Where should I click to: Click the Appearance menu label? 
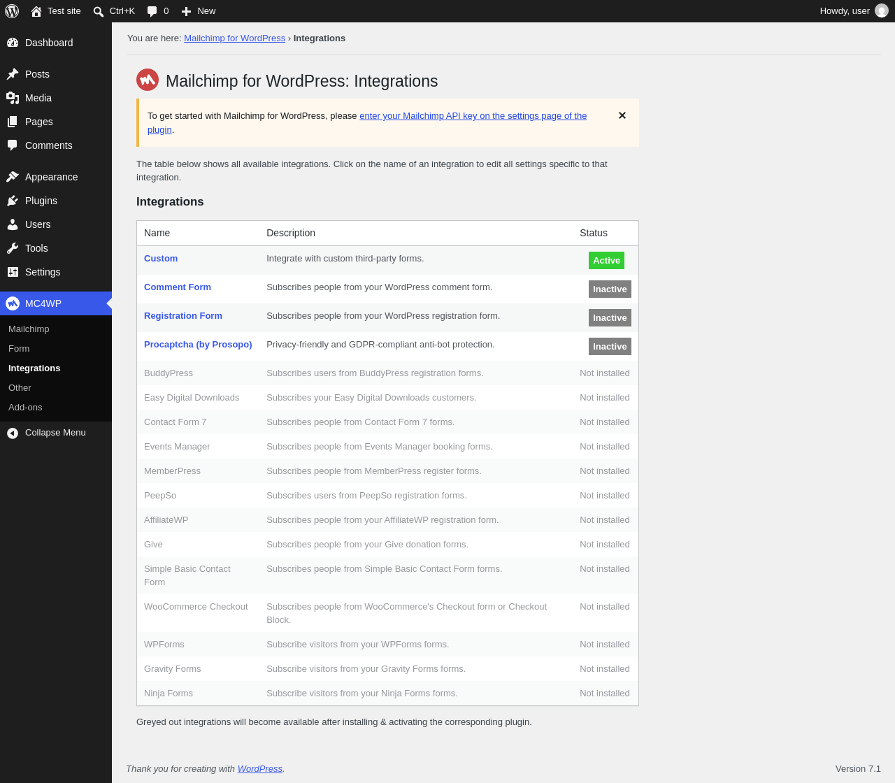(52, 177)
